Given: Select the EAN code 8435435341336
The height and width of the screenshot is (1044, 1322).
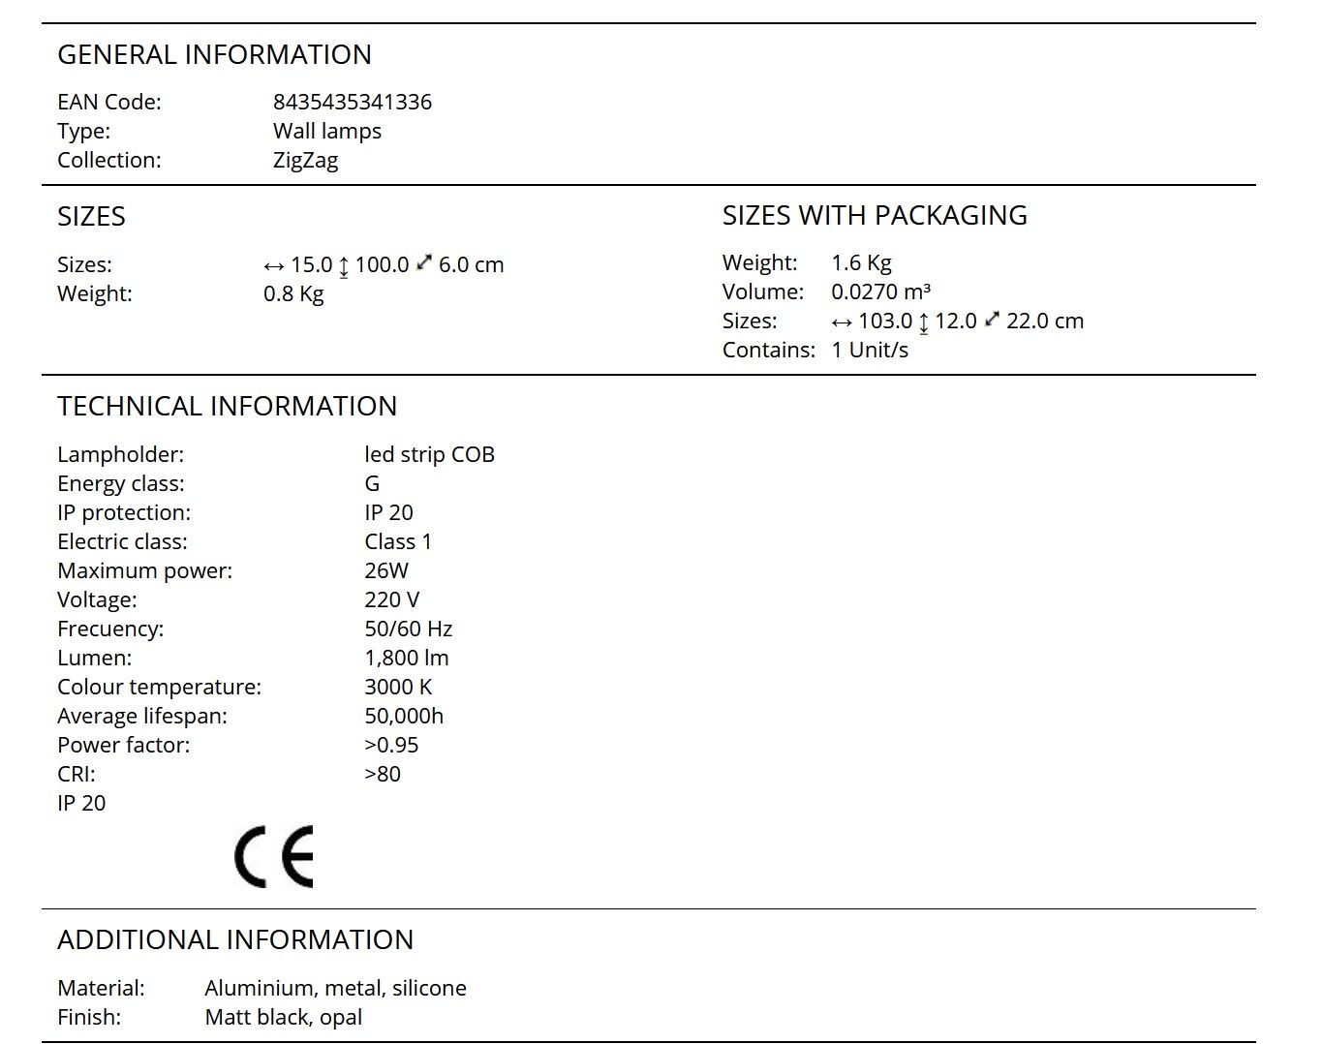Looking at the screenshot, I should [x=353, y=102].
